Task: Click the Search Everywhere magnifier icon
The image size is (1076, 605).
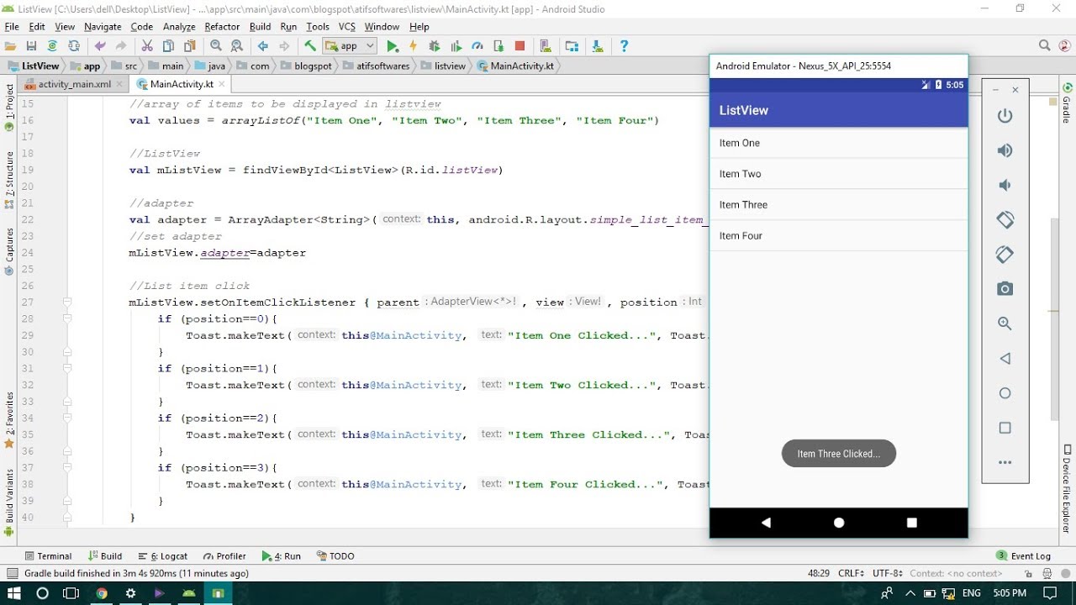Action: [x=1044, y=46]
